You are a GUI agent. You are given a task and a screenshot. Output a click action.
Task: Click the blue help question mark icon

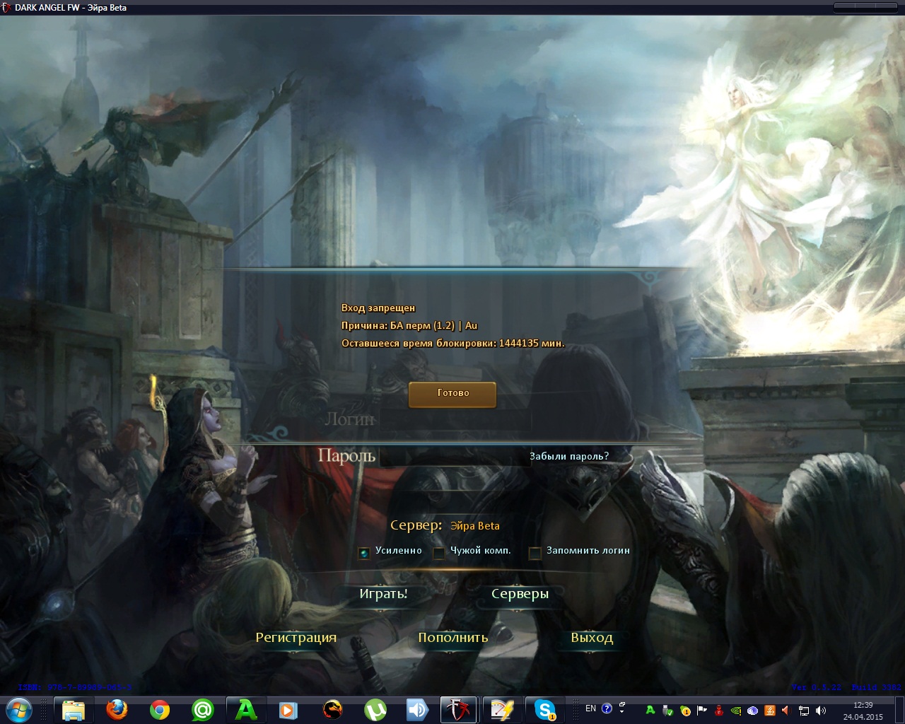click(607, 708)
